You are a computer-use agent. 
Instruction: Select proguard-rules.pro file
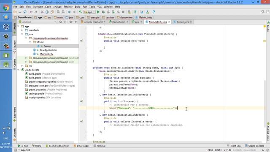coord(38,86)
